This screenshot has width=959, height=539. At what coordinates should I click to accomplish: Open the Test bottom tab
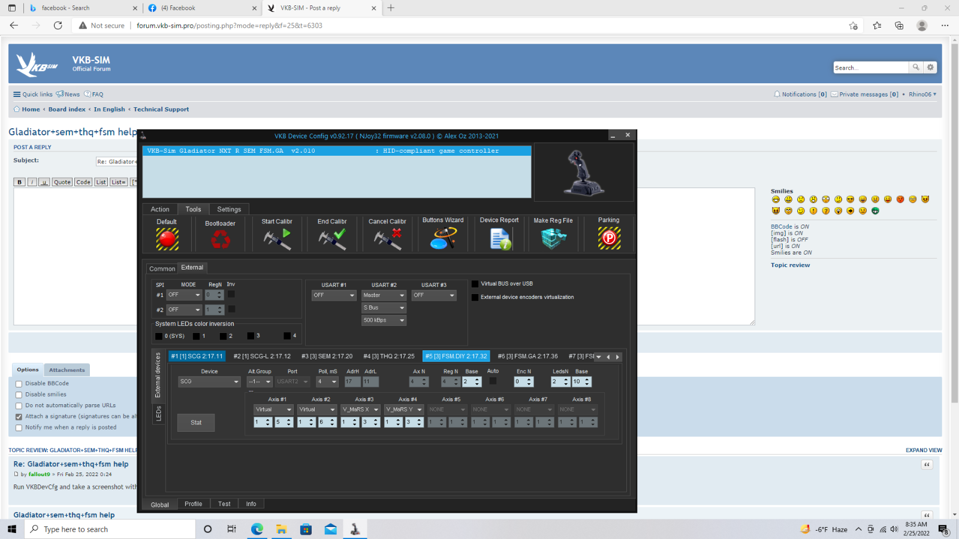tap(224, 504)
